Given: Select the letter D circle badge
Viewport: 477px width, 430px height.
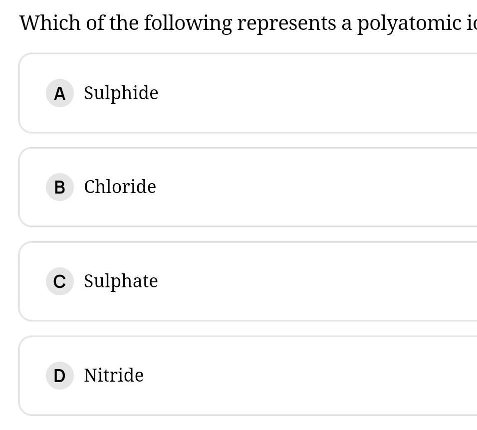Looking at the screenshot, I should tap(59, 376).
